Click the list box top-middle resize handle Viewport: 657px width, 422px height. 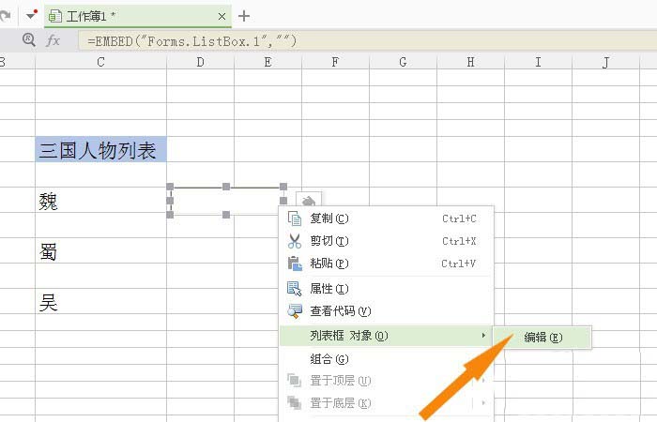pyautogui.click(x=226, y=187)
